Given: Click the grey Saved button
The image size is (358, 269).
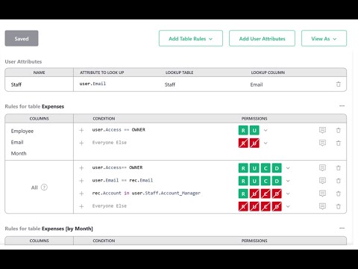Looking at the screenshot, I should point(22,38).
